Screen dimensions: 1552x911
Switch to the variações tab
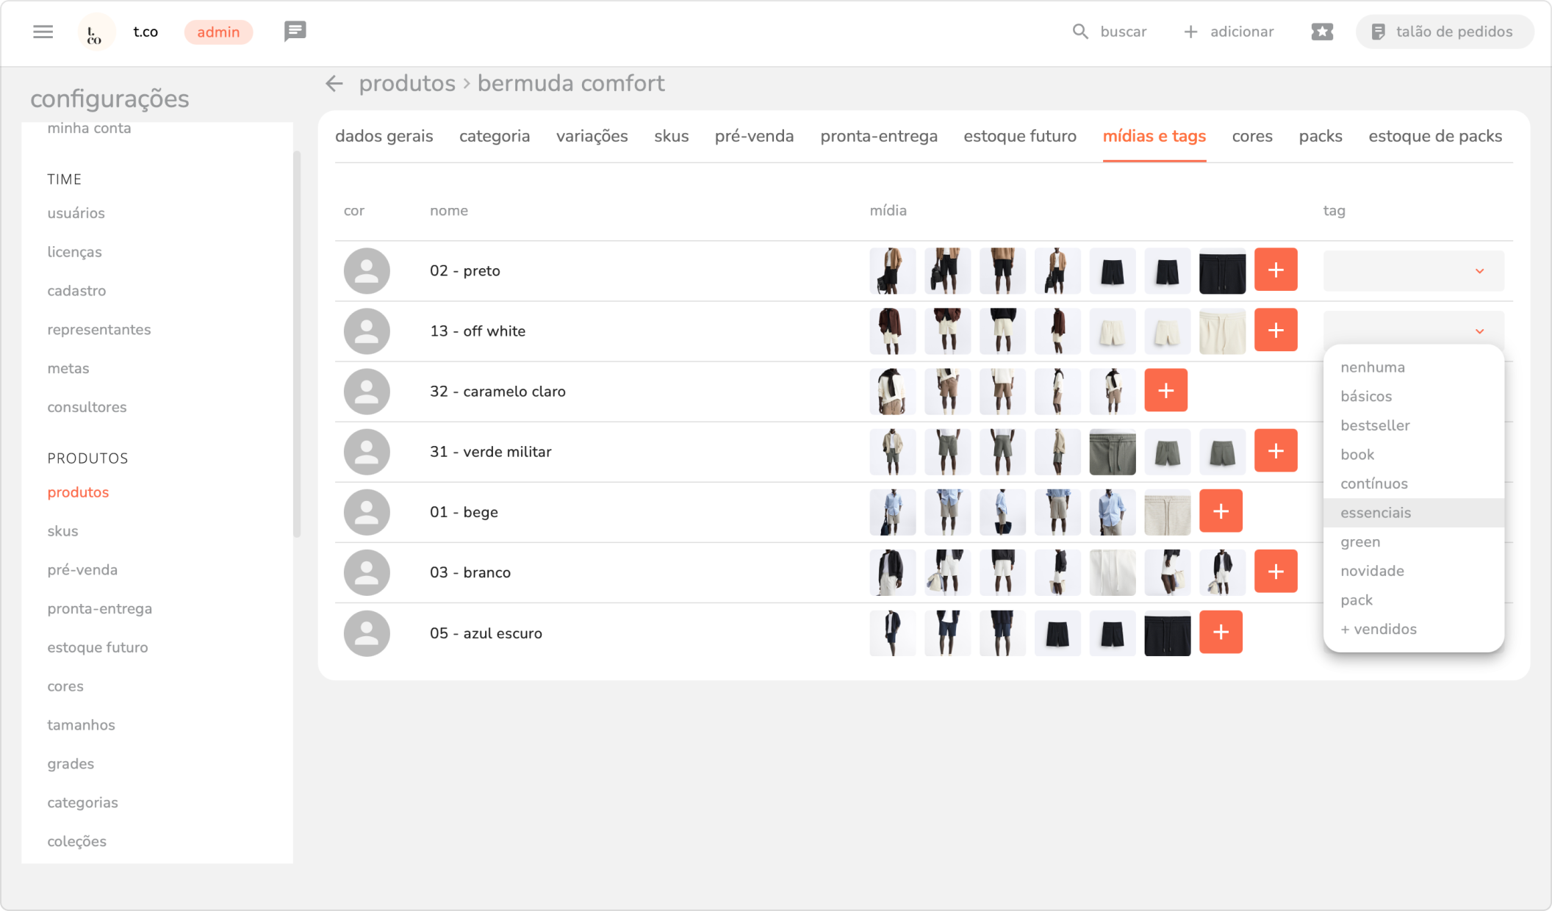[592, 136]
